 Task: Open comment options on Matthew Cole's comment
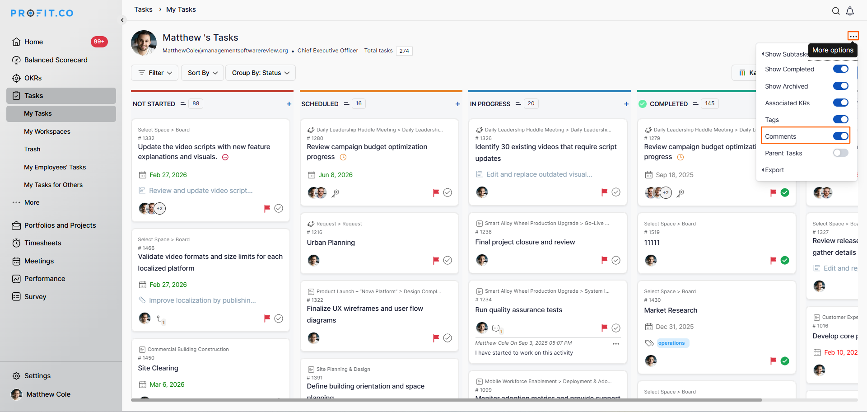(x=616, y=344)
